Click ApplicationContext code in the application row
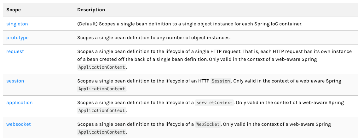The image size is (358, 138). [101, 110]
